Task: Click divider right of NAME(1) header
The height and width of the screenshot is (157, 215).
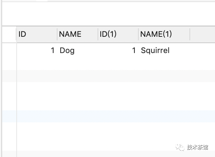Action: click(190, 34)
